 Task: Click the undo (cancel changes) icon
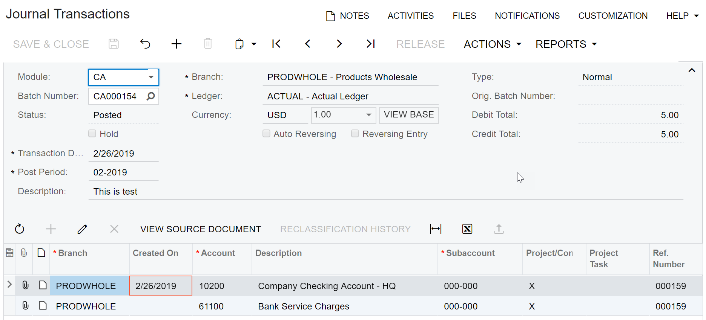(145, 44)
